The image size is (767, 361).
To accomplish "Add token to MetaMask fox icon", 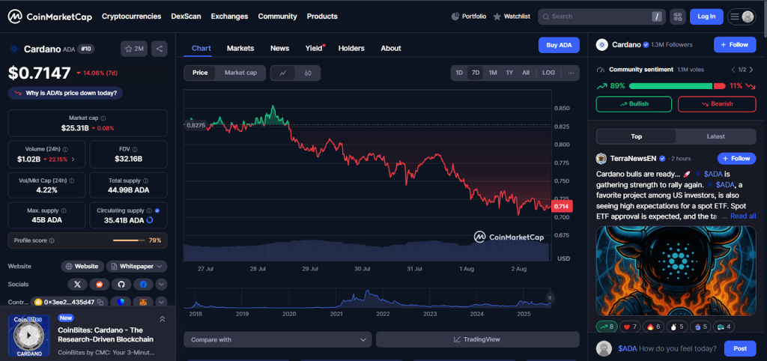I will (x=143, y=303).
